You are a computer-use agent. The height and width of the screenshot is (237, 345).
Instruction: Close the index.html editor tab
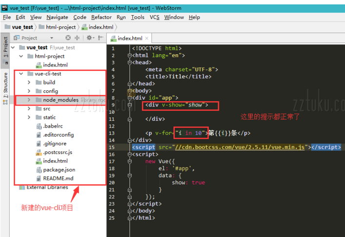click(x=146, y=38)
